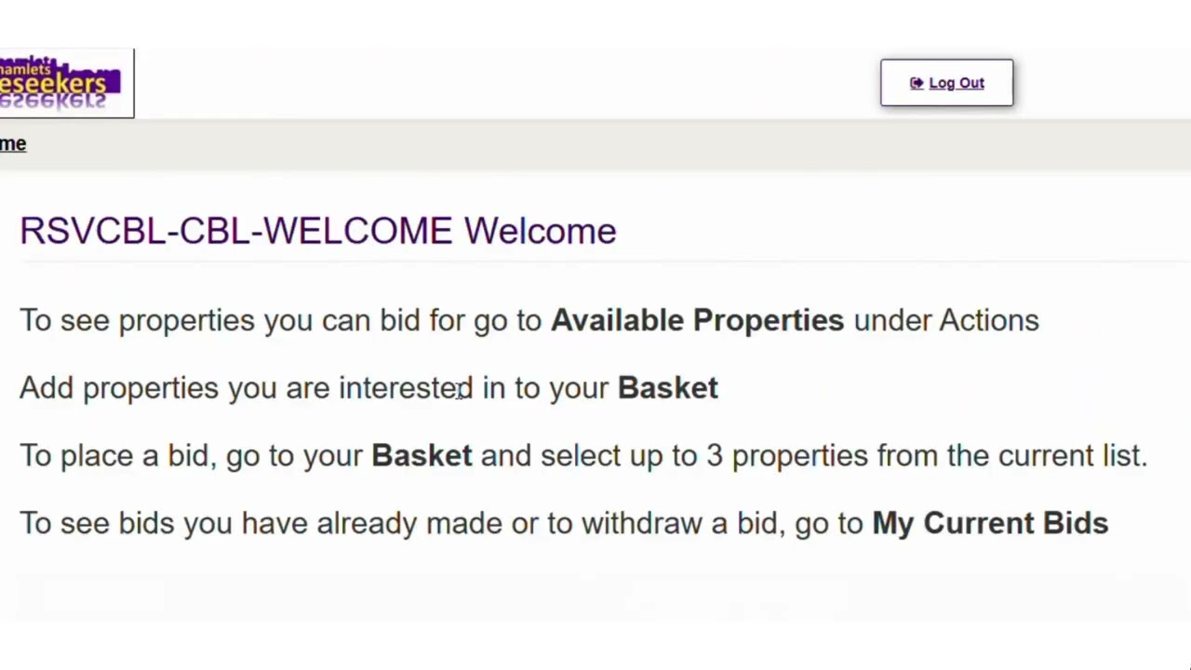Click Basket in the Add properties line

click(668, 388)
